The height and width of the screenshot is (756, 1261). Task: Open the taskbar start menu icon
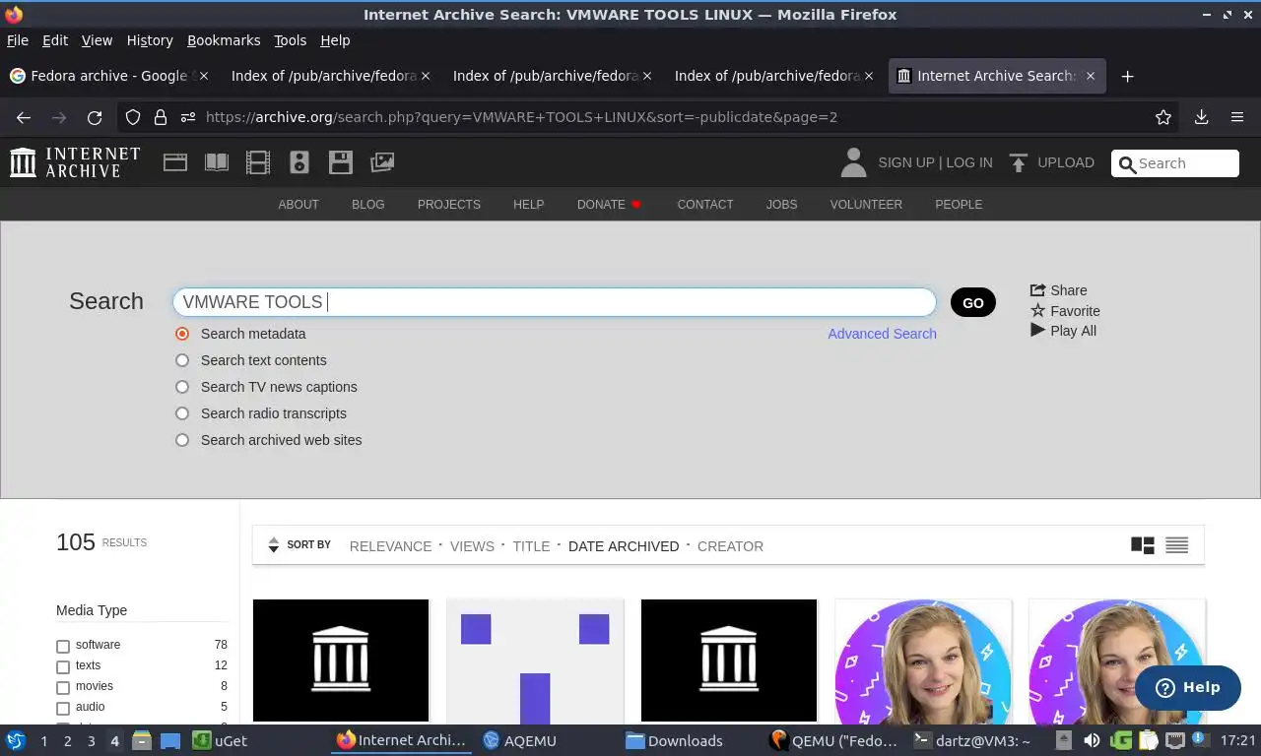[16, 740]
